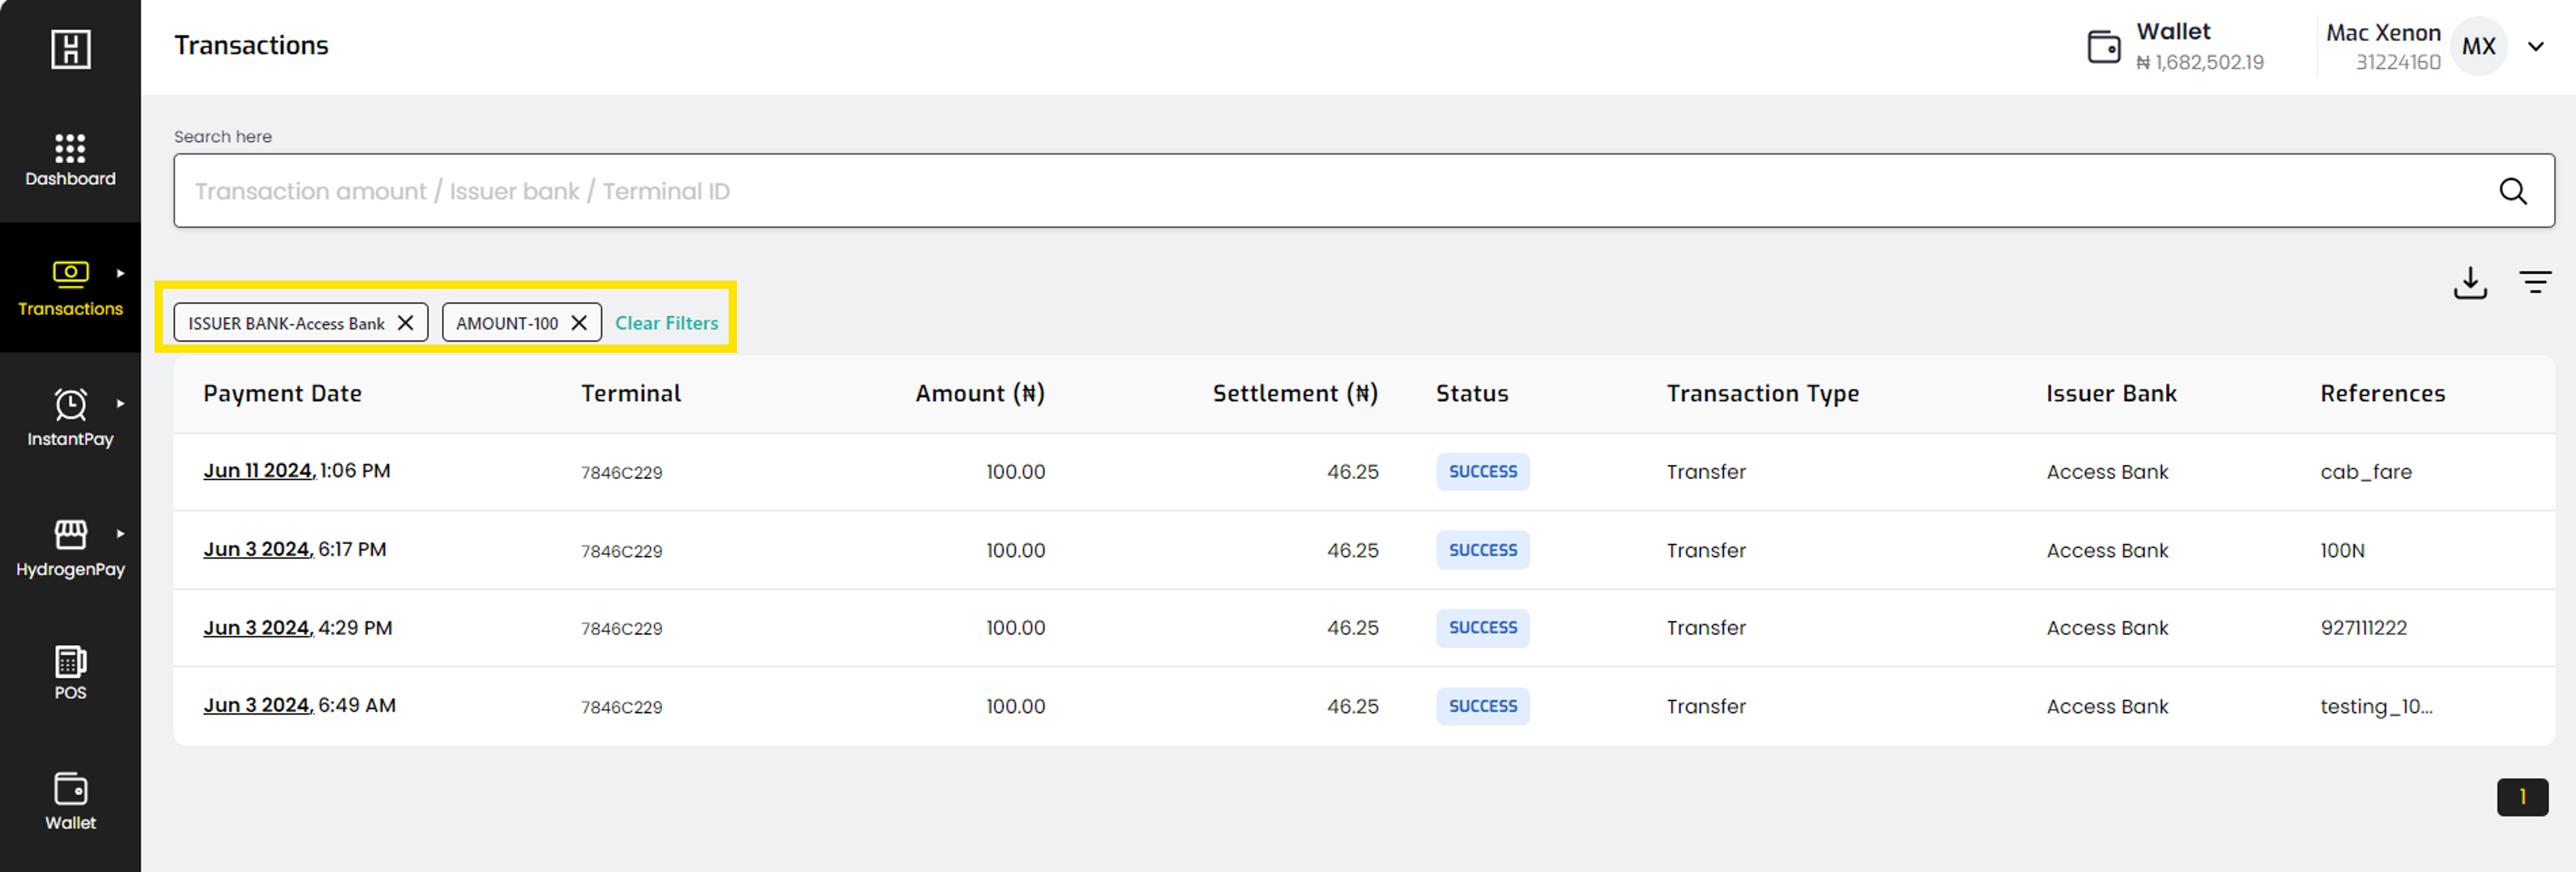2576x872 pixels.
Task: Expand the profile dropdown chevron
Action: pyautogui.click(x=2536, y=46)
